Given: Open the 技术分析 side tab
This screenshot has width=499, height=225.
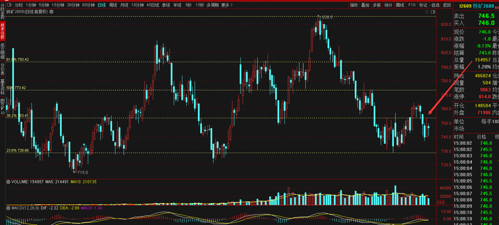Looking at the screenshot, I should click(2, 31).
